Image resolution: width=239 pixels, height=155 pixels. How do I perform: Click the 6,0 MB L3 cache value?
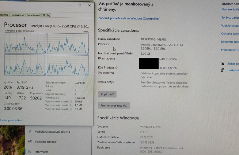pos(78,109)
